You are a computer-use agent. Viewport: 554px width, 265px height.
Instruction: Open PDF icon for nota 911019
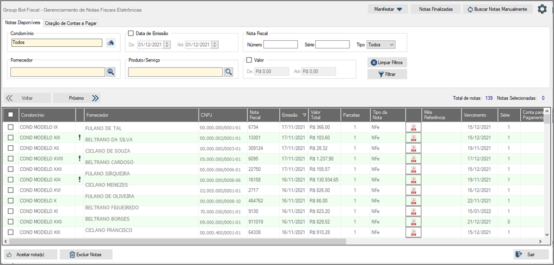click(x=414, y=222)
